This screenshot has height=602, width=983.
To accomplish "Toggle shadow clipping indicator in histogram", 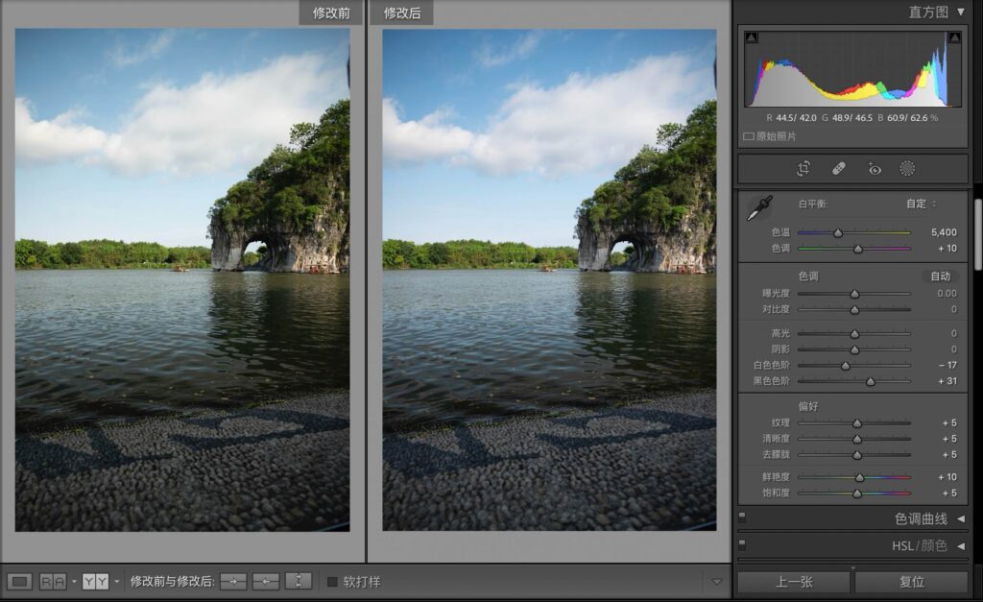I will [x=751, y=37].
